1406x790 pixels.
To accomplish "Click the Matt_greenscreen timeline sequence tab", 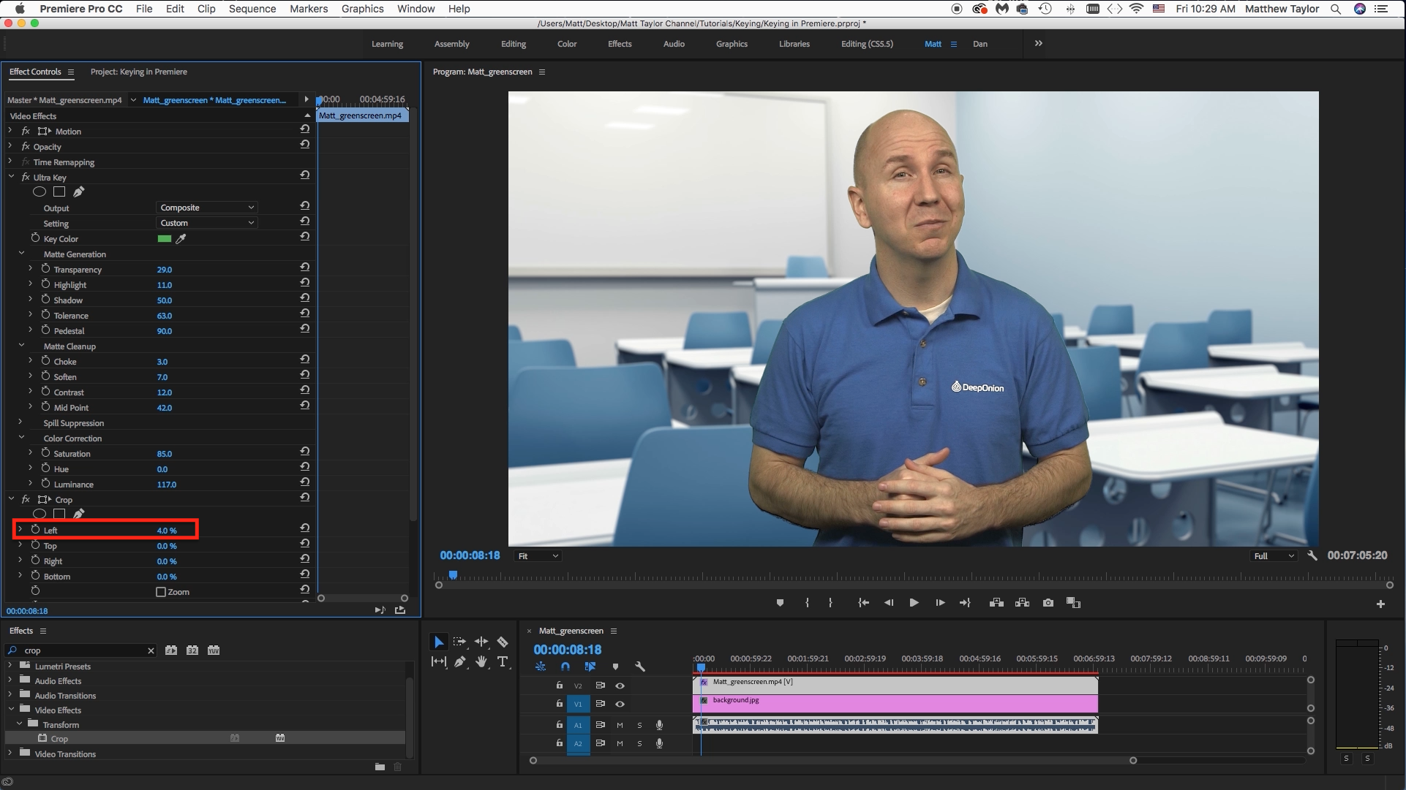I will pyautogui.click(x=571, y=630).
